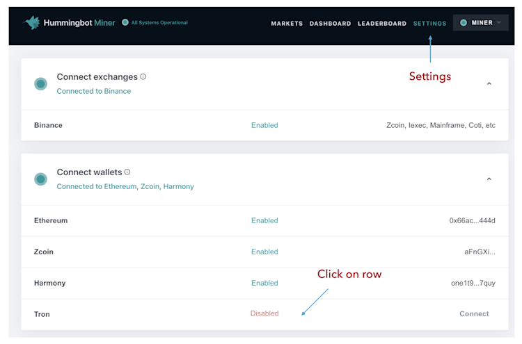Image resolution: width=522 pixels, height=344 pixels.
Task: Click the MINER account avatar circle
Action: (x=464, y=23)
